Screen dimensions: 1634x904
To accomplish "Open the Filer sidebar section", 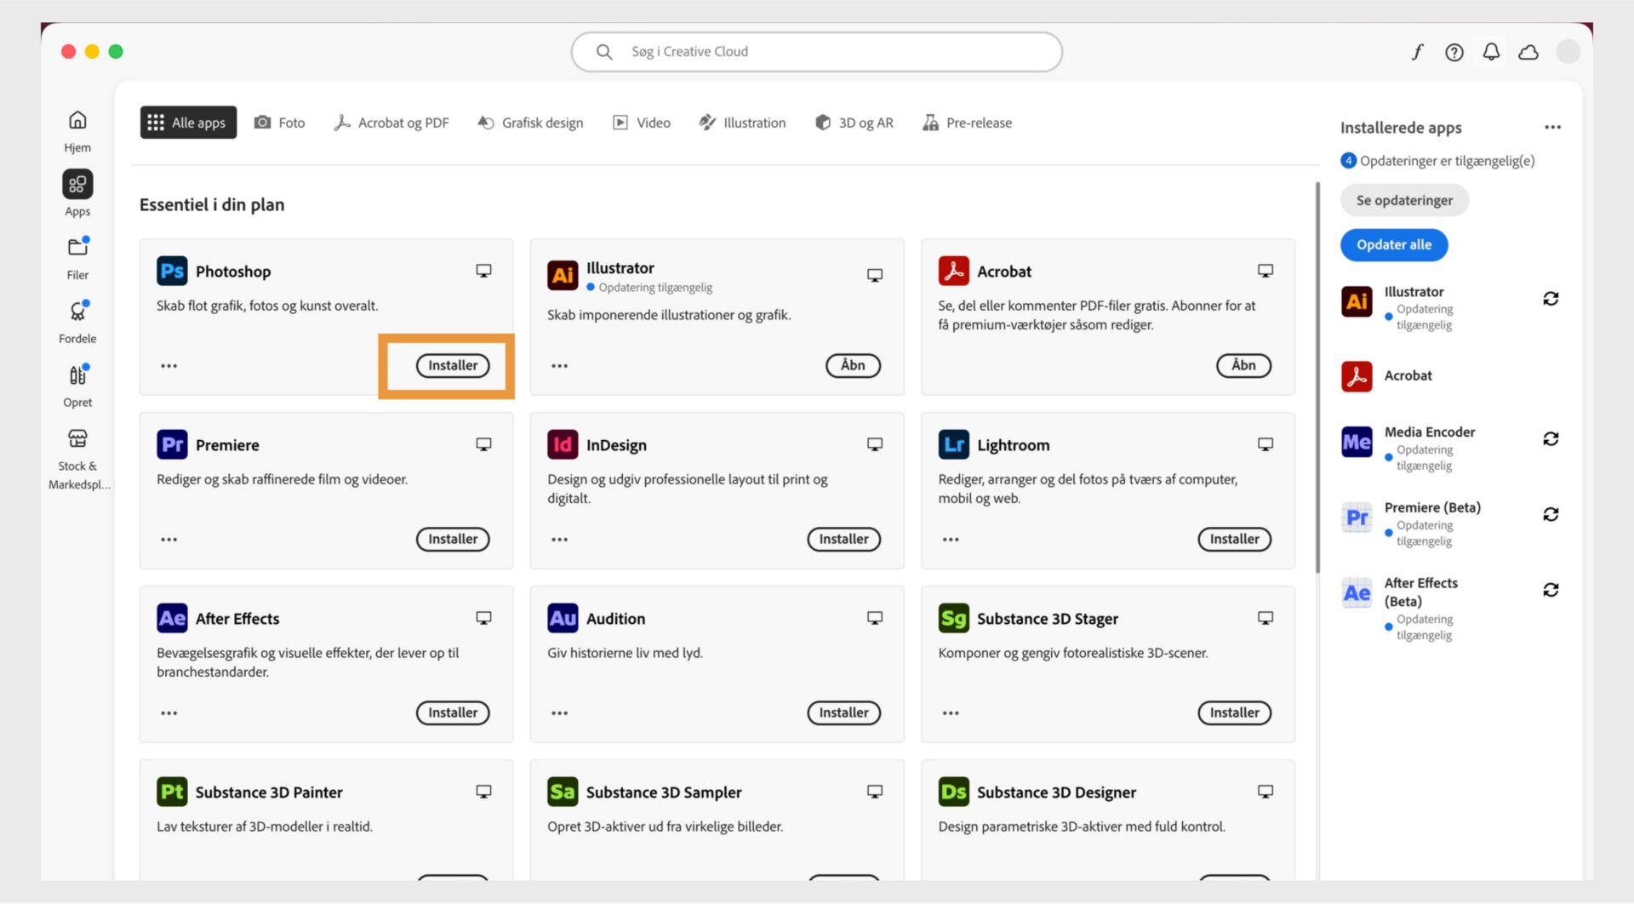I will click(77, 247).
